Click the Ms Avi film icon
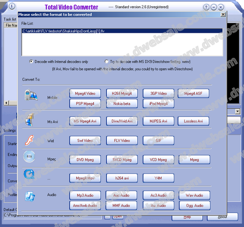This screenshot has width=244, height=227. [30, 120]
